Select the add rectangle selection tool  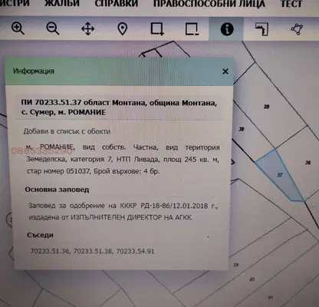157,29
